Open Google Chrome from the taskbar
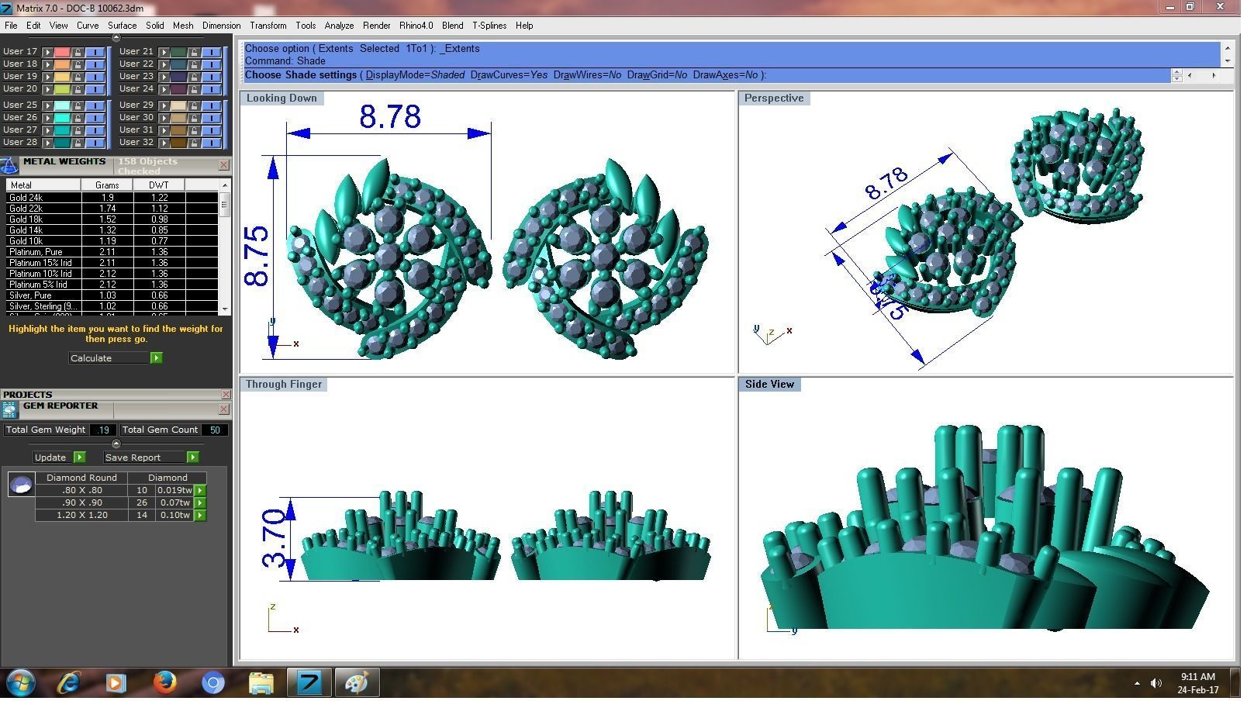The width and height of the screenshot is (1247, 701). point(213,685)
